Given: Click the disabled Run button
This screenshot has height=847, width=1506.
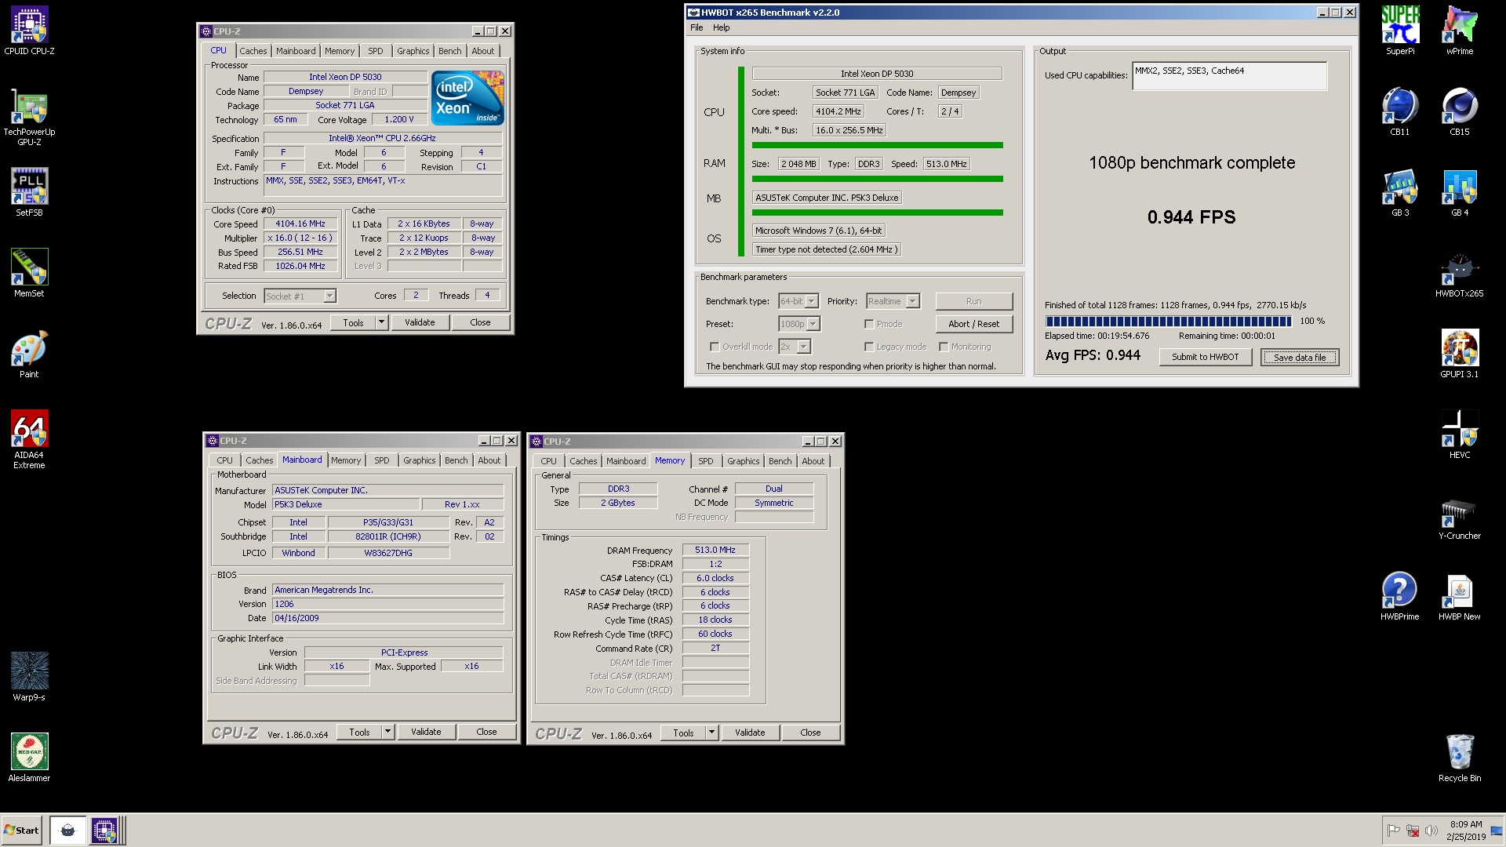Looking at the screenshot, I should click(973, 301).
